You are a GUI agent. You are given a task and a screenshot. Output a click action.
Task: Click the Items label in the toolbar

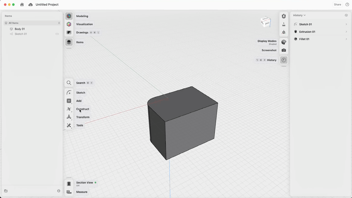(x=80, y=42)
